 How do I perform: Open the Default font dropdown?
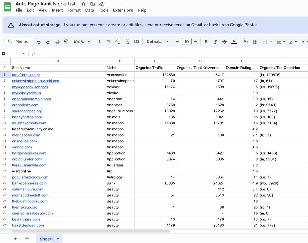pyautogui.click(x=158, y=41)
